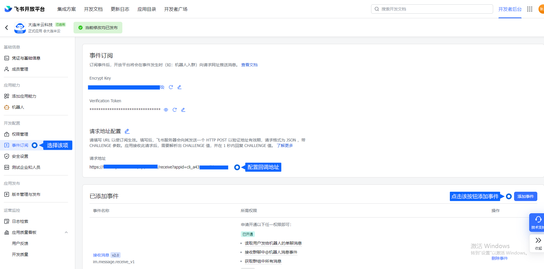This screenshot has width=544, height=269.
Task: Open the 查看文档 link
Action: pos(249,65)
